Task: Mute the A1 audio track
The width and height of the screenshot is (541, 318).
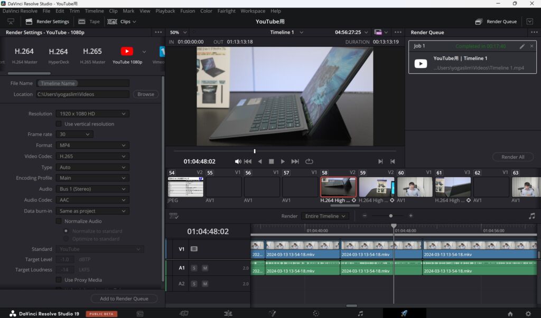Action: (205, 268)
